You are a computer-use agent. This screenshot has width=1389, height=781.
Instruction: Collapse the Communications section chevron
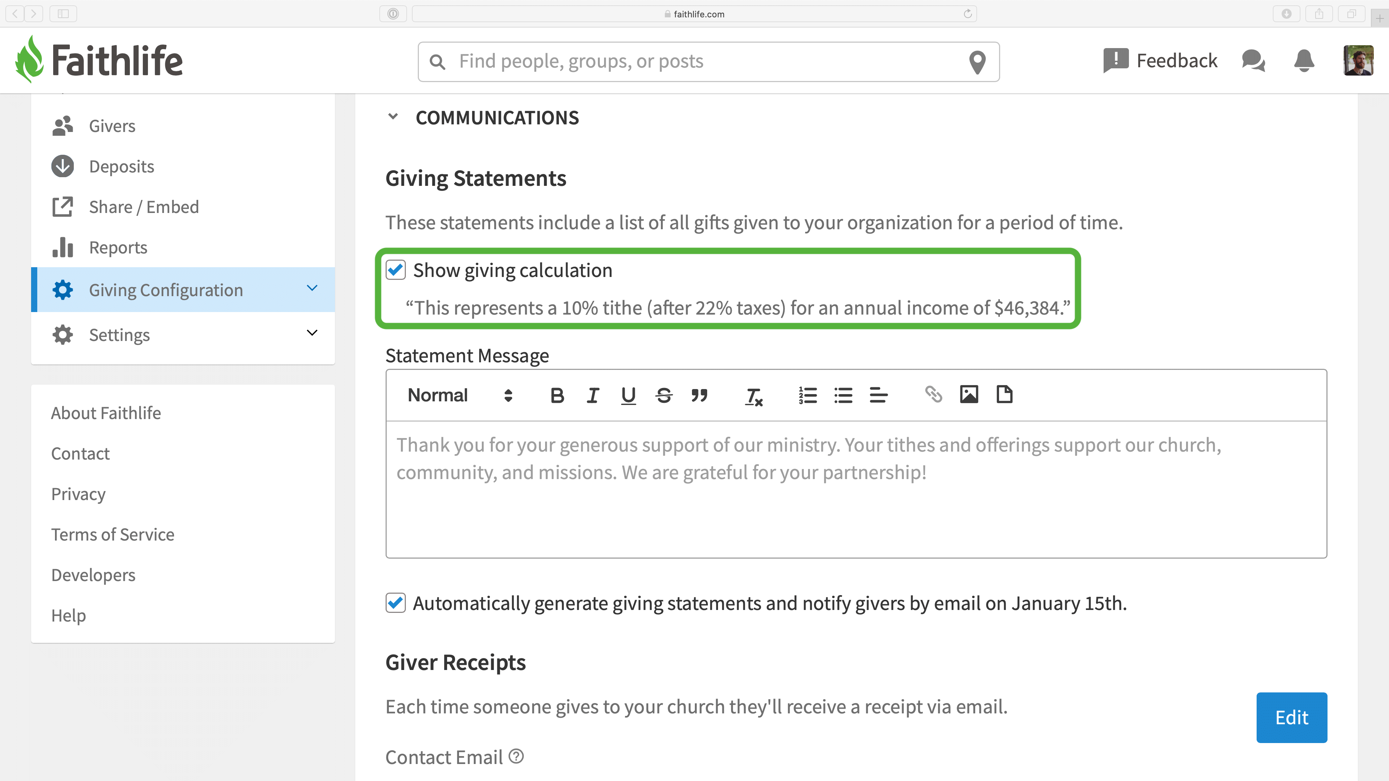(x=393, y=116)
